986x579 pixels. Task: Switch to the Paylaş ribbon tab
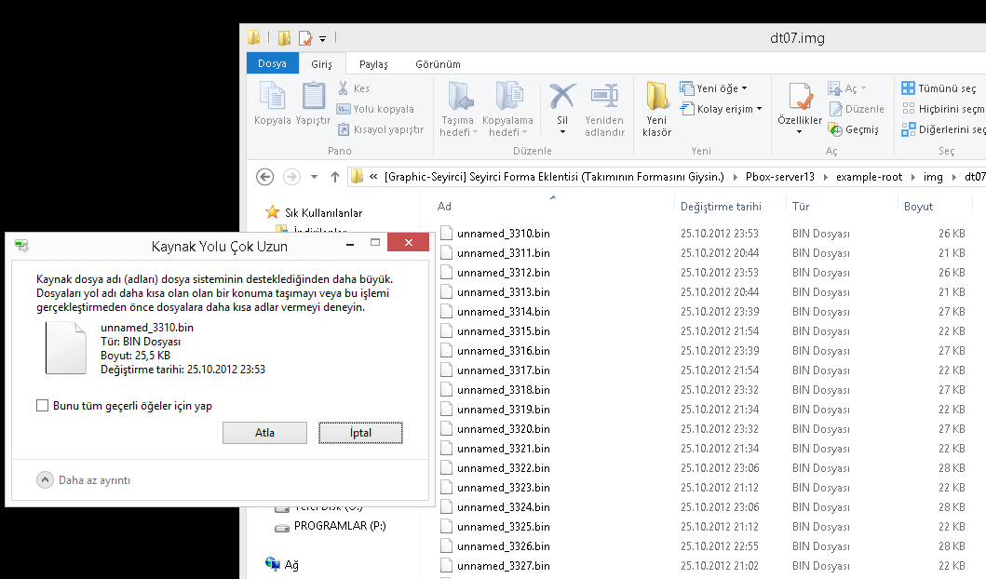(373, 64)
